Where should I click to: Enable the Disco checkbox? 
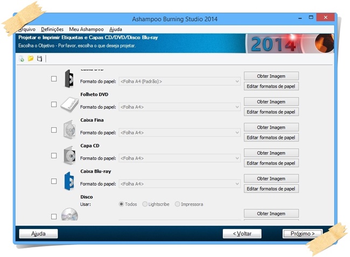54,217
